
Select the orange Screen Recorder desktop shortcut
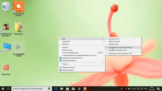(19, 6)
